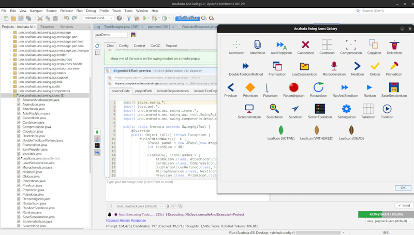This screenshot has width=414, height=235.
Task: Click the Send button
Action: pos(404,205)
